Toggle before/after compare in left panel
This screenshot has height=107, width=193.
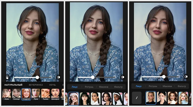pos(58,77)
